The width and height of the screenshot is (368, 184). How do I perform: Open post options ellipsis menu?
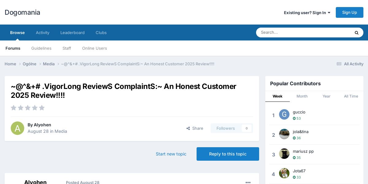(248, 182)
